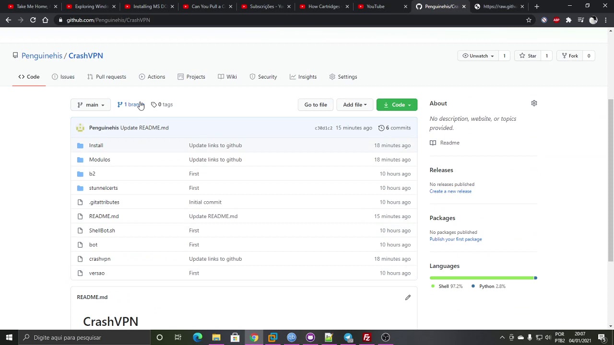Image resolution: width=614 pixels, height=345 pixels.
Task: Open Update links to github commit for Install
Action: click(215, 145)
